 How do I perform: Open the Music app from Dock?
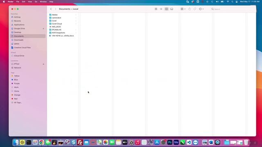click(x=138, y=143)
